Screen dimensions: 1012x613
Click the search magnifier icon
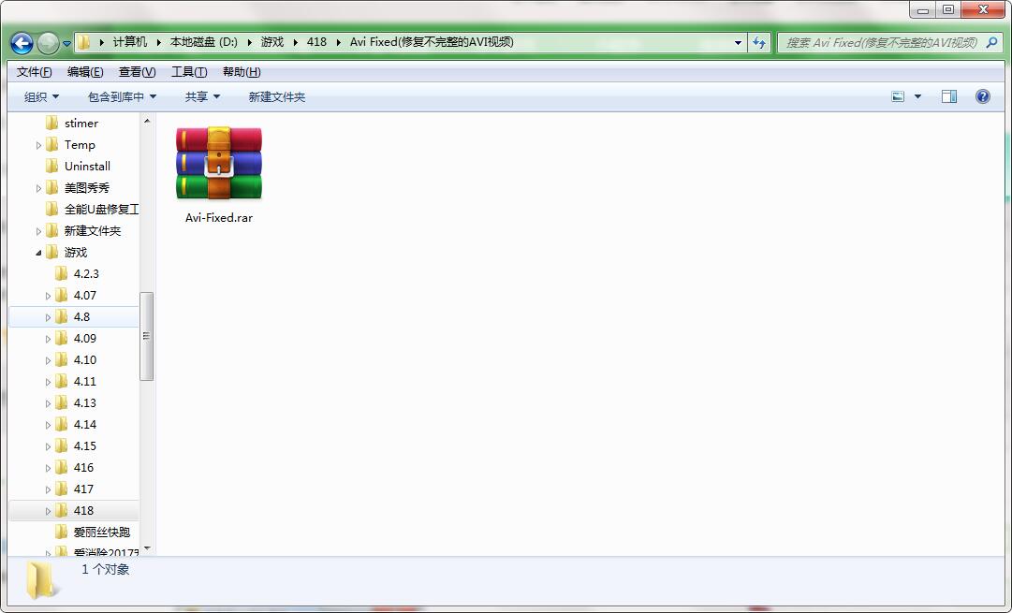pyautogui.click(x=991, y=43)
